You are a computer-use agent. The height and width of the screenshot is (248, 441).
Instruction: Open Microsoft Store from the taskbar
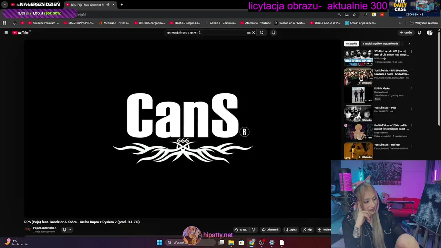point(241,242)
